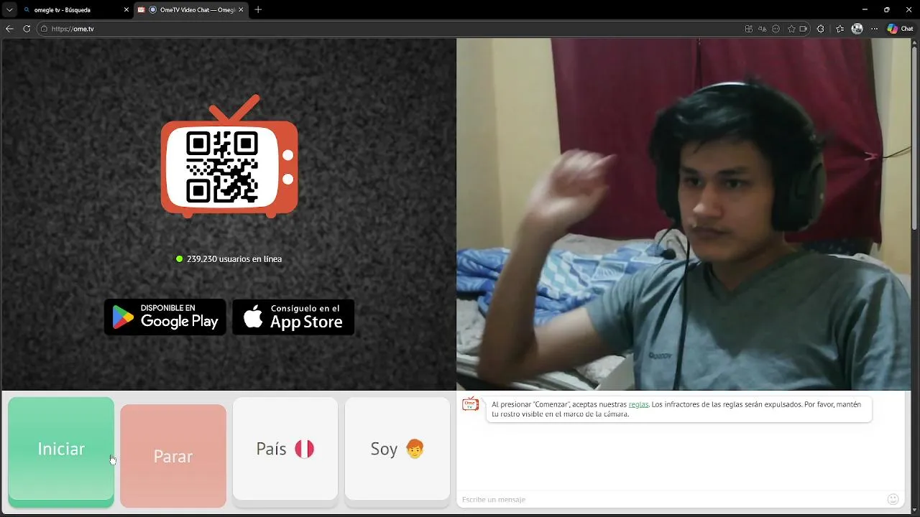
Task: Go back to the previous page
Action: [x=9, y=29]
